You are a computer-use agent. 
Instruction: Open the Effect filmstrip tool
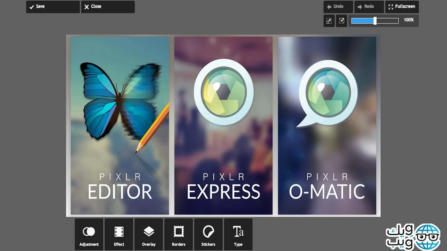119,234
